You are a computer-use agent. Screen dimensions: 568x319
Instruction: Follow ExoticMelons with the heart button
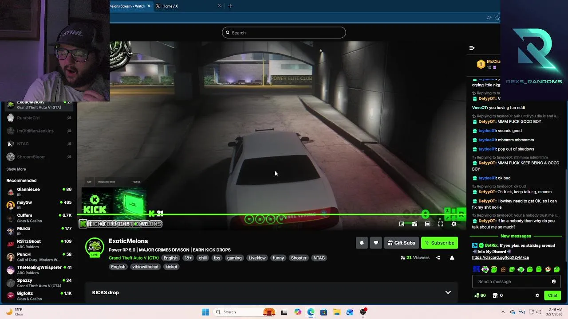click(x=376, y=243)
